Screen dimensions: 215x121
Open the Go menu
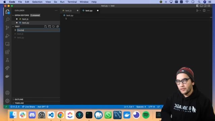pos(55,2)
